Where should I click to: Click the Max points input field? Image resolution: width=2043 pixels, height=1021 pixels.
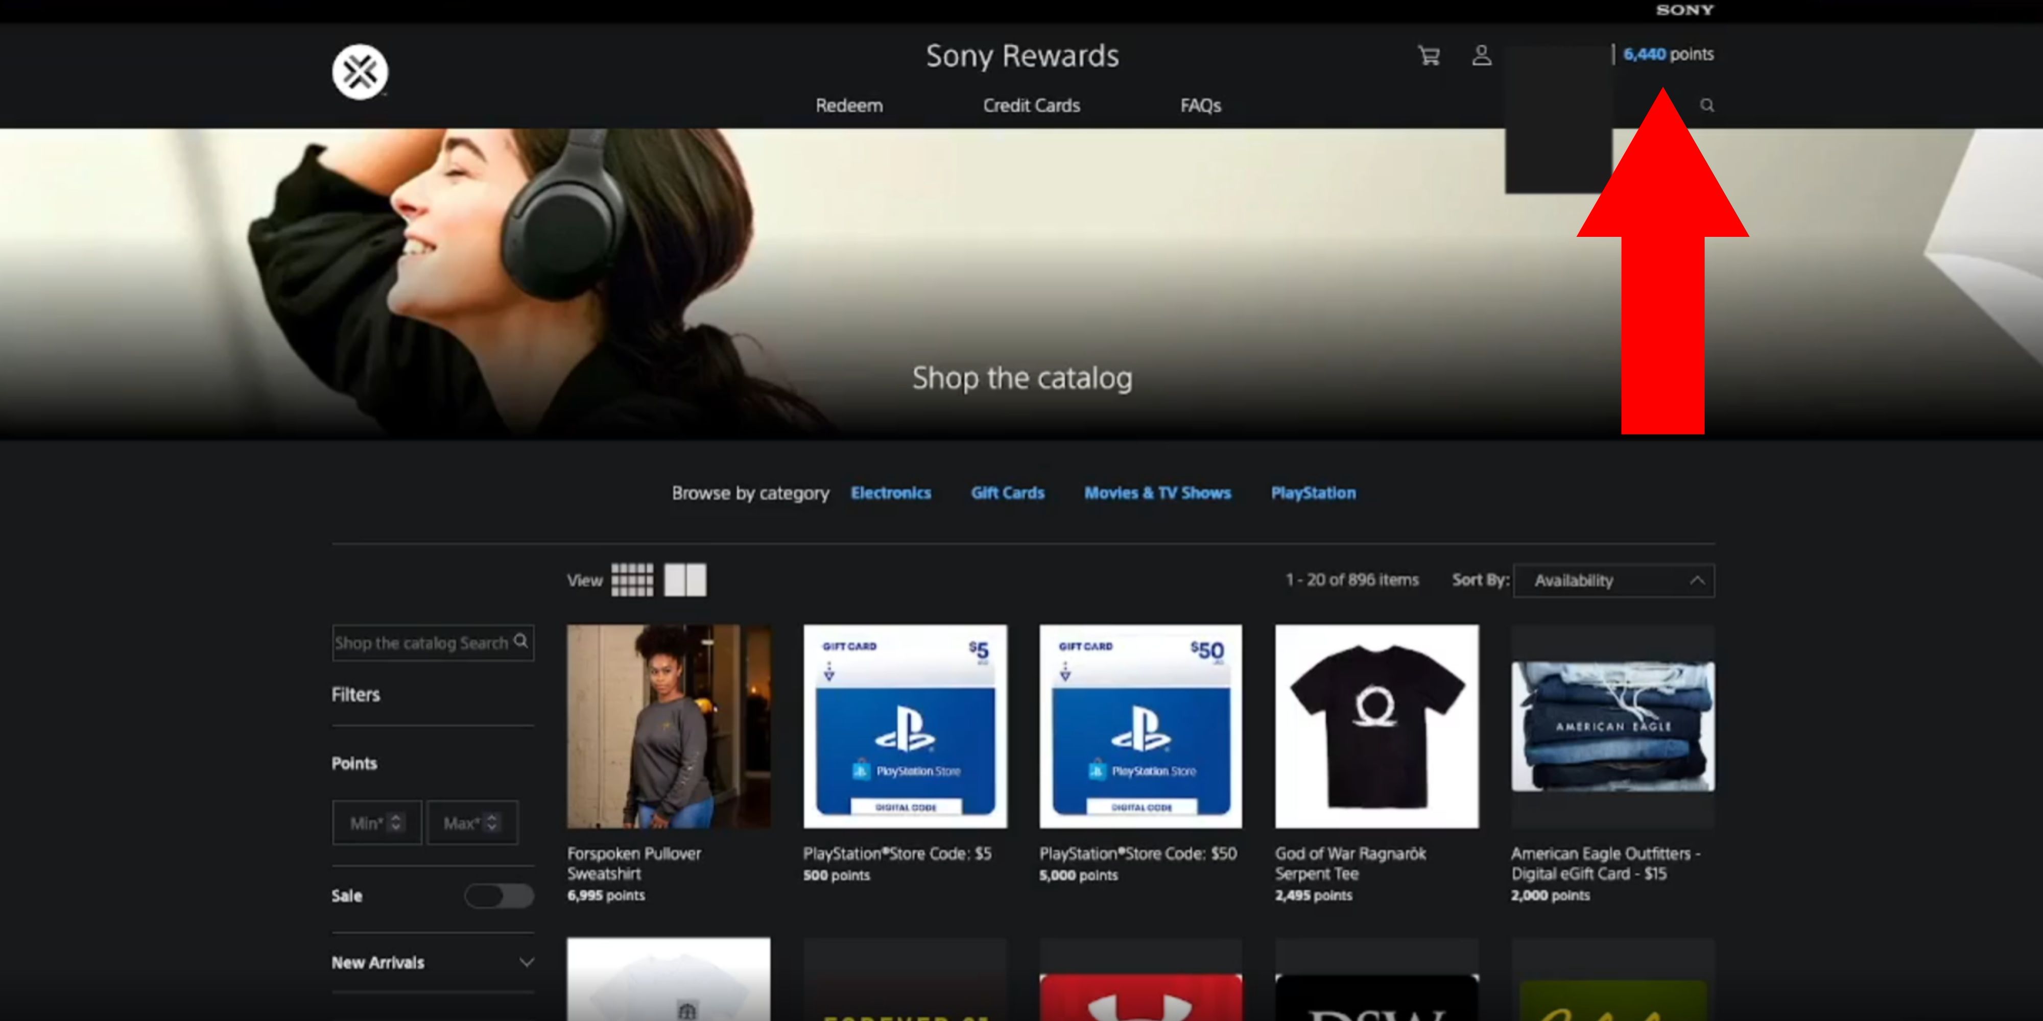click(x=472, y=823)
